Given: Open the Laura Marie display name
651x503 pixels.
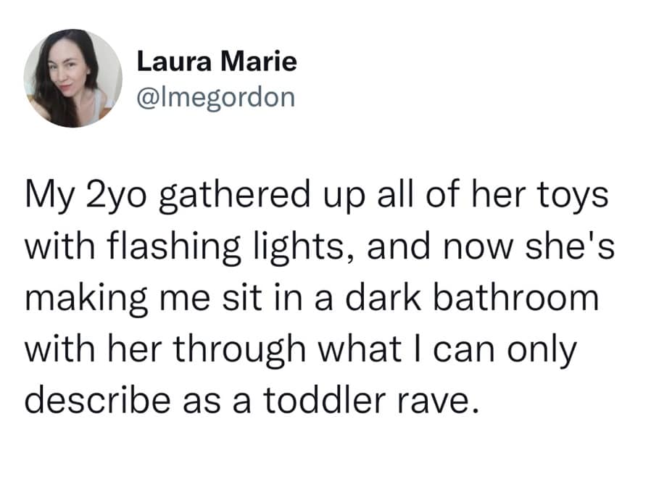Looking at the screenshot, I should click(x=217, y=61).
